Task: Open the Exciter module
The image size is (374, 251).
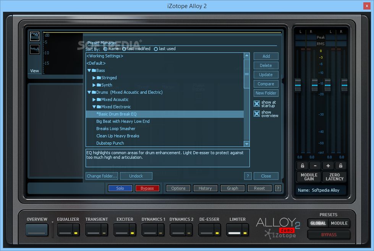Action: (x=121, y=230)
